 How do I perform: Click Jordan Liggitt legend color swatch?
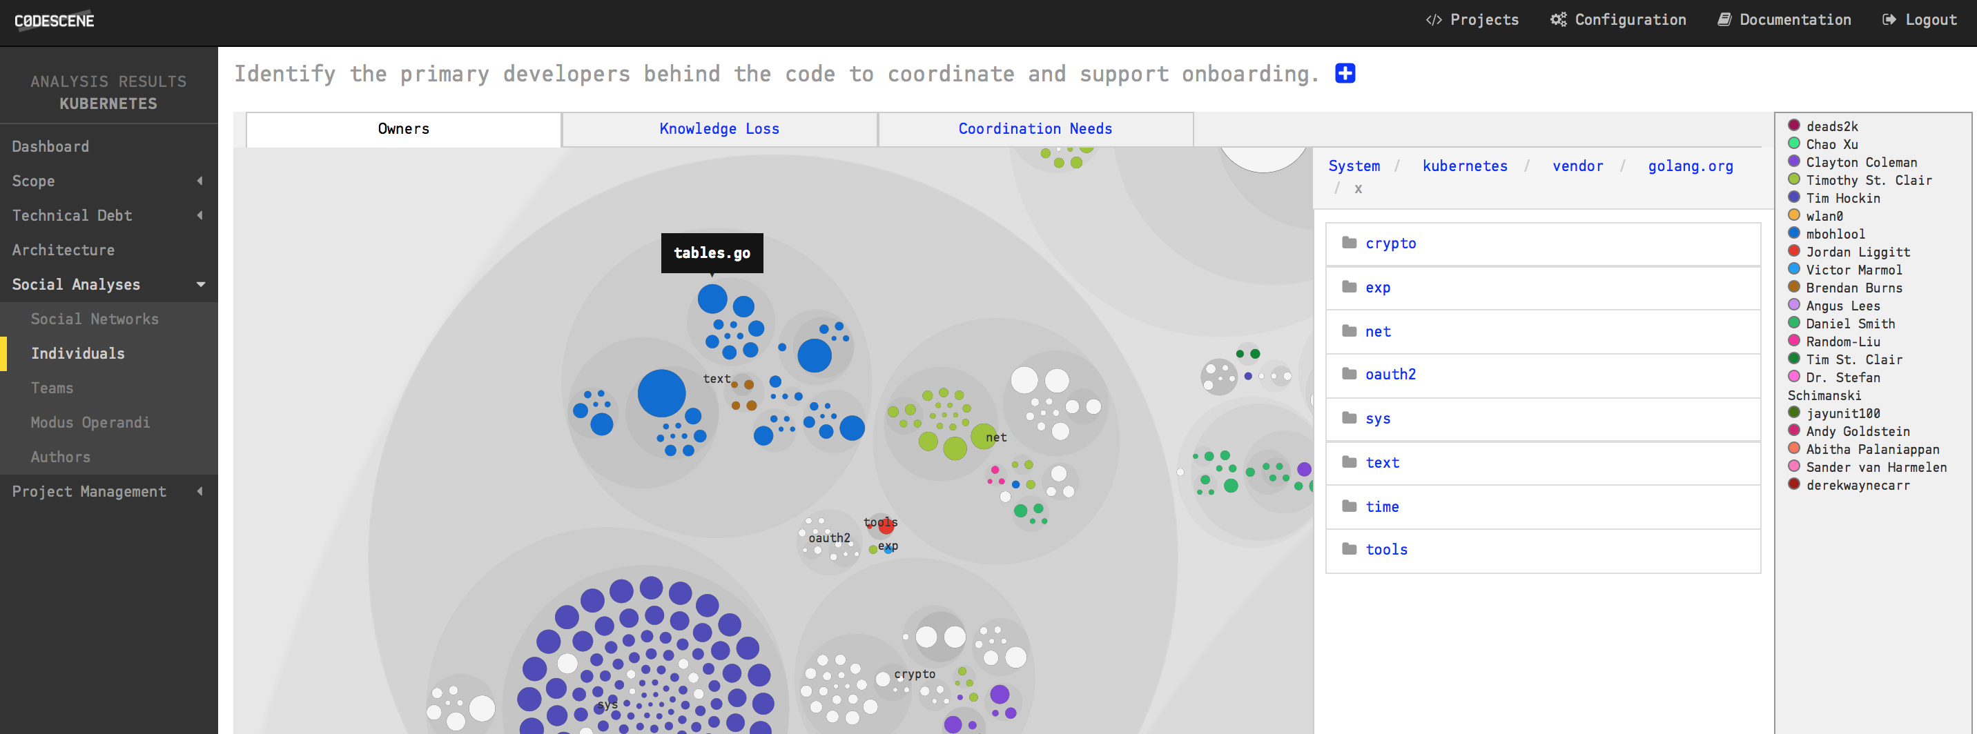click(x=1793, y=251)
